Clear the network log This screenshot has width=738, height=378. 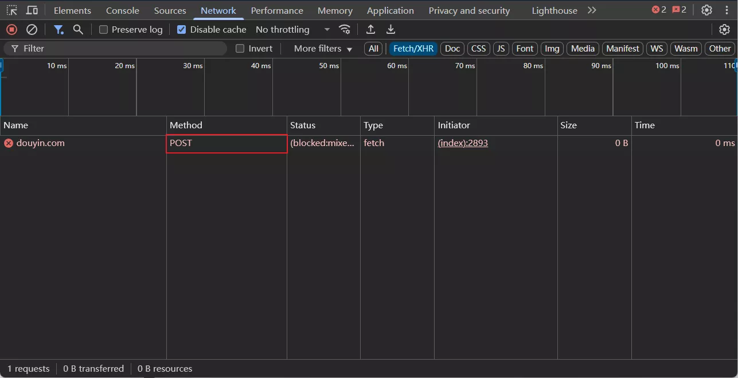click(32, 29)
